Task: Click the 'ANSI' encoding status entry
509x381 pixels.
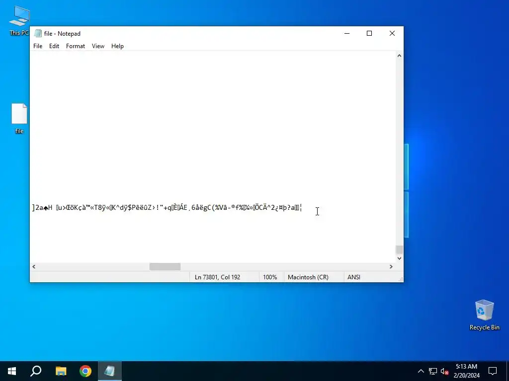Action: 354,277
